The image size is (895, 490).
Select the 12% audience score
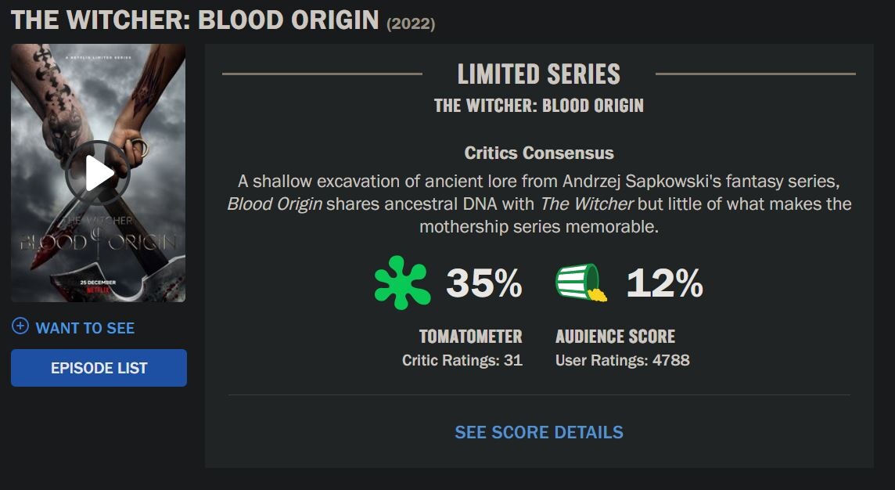coord(664,283)
